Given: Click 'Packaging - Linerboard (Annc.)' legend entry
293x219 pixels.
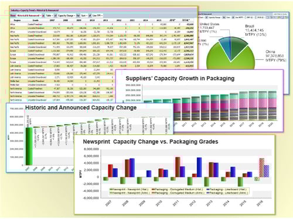Looking at the screenshot, I should (227, 193).
